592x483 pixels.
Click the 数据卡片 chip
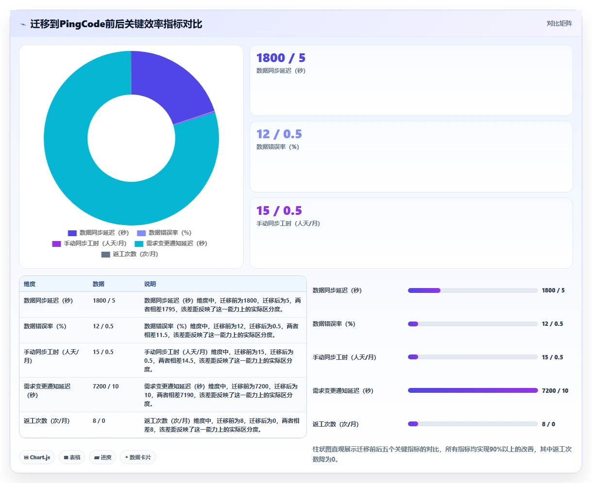[138, 457]
